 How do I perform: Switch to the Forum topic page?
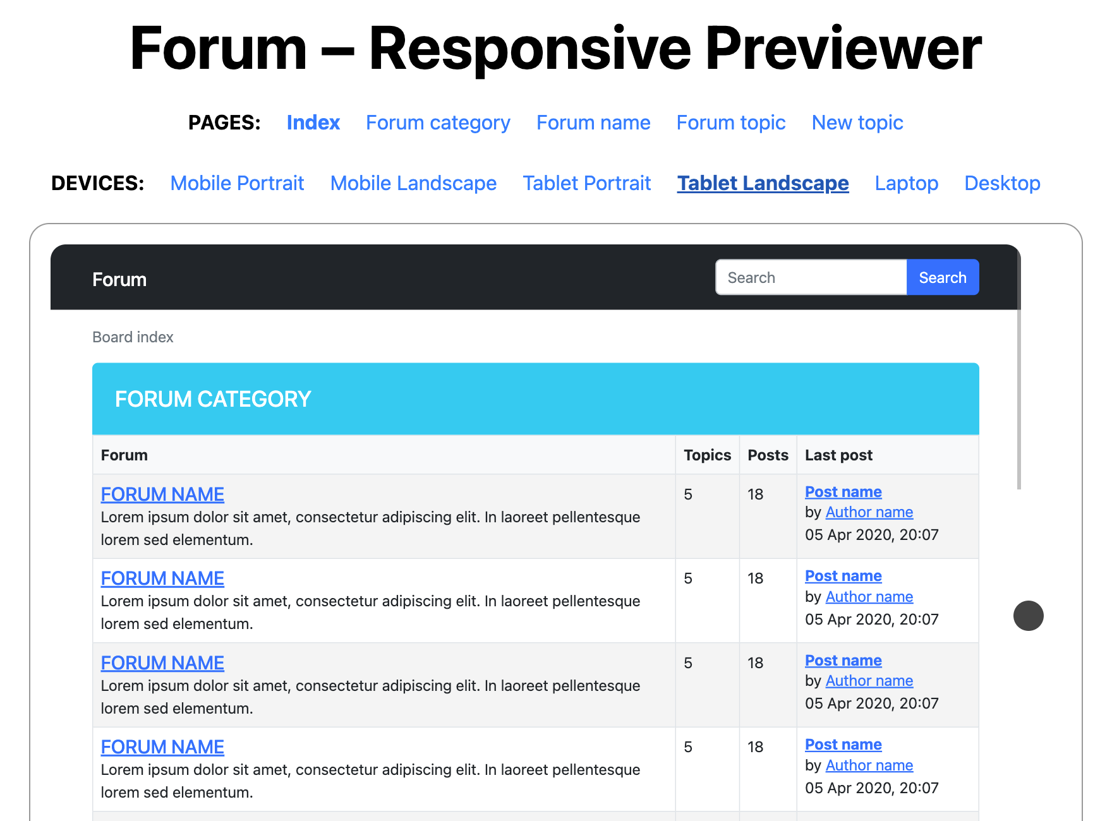pos(731,123)
